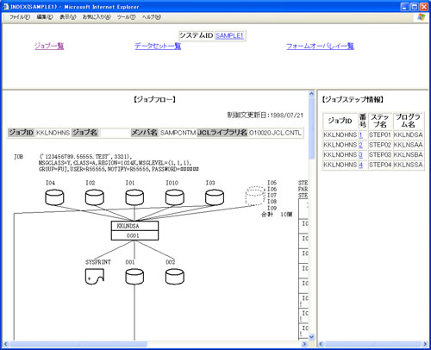431x350 pixels.
Task: Click the I010 dataset cylinder icon
Action: pyautogui.click(x=175, y=197)
